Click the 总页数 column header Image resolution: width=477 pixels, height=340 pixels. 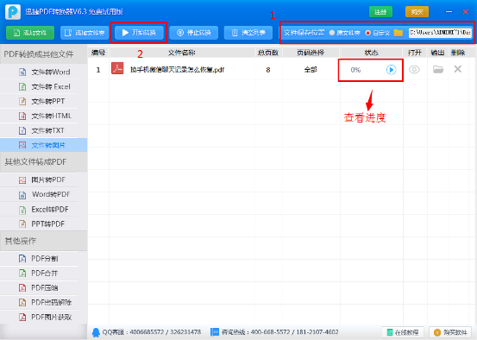coord(268,53)
